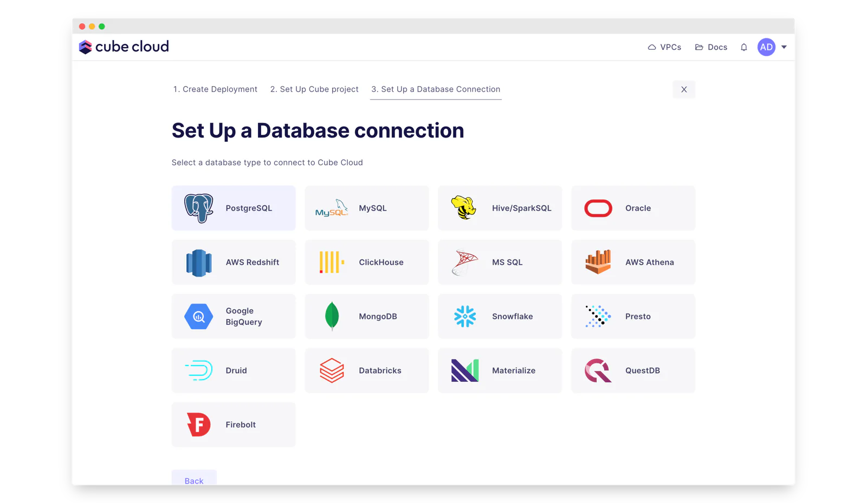This screenshot has height=503, width=867.
Task: Choose the MongoDB label
Action: coord(378,316)
